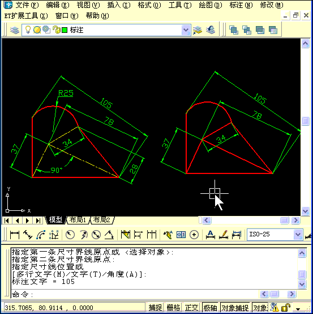Open the 工具(T) menu
This screenshot has height=314, width=313.
click(x=180, y=5)
